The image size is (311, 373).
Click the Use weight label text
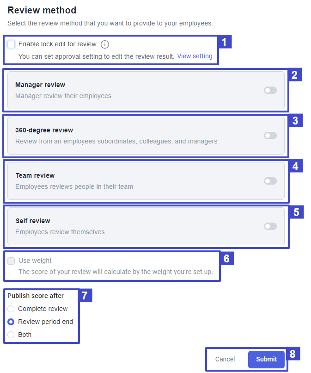click(35, 261)
